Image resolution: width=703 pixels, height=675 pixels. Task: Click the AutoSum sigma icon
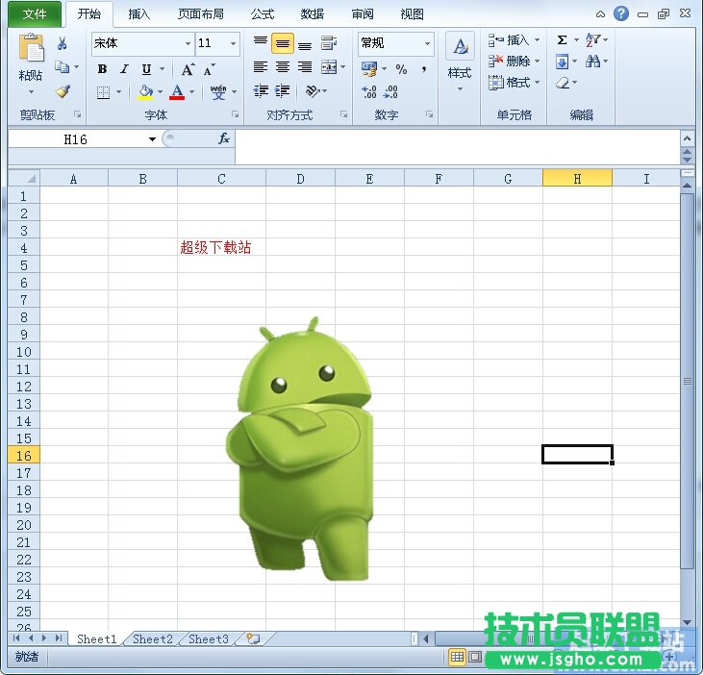click(562, 40)
